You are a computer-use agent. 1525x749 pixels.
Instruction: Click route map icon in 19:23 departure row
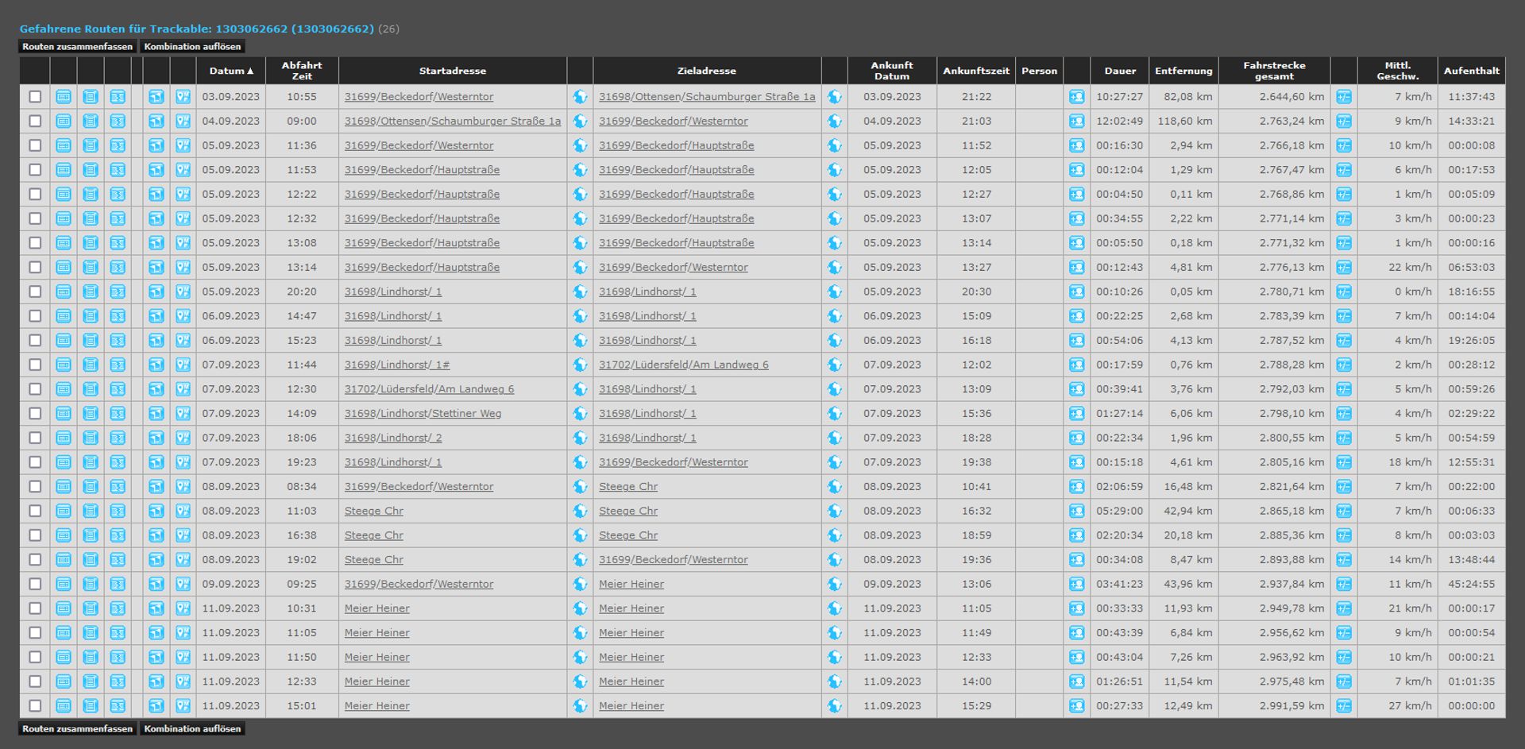[156, 462]
